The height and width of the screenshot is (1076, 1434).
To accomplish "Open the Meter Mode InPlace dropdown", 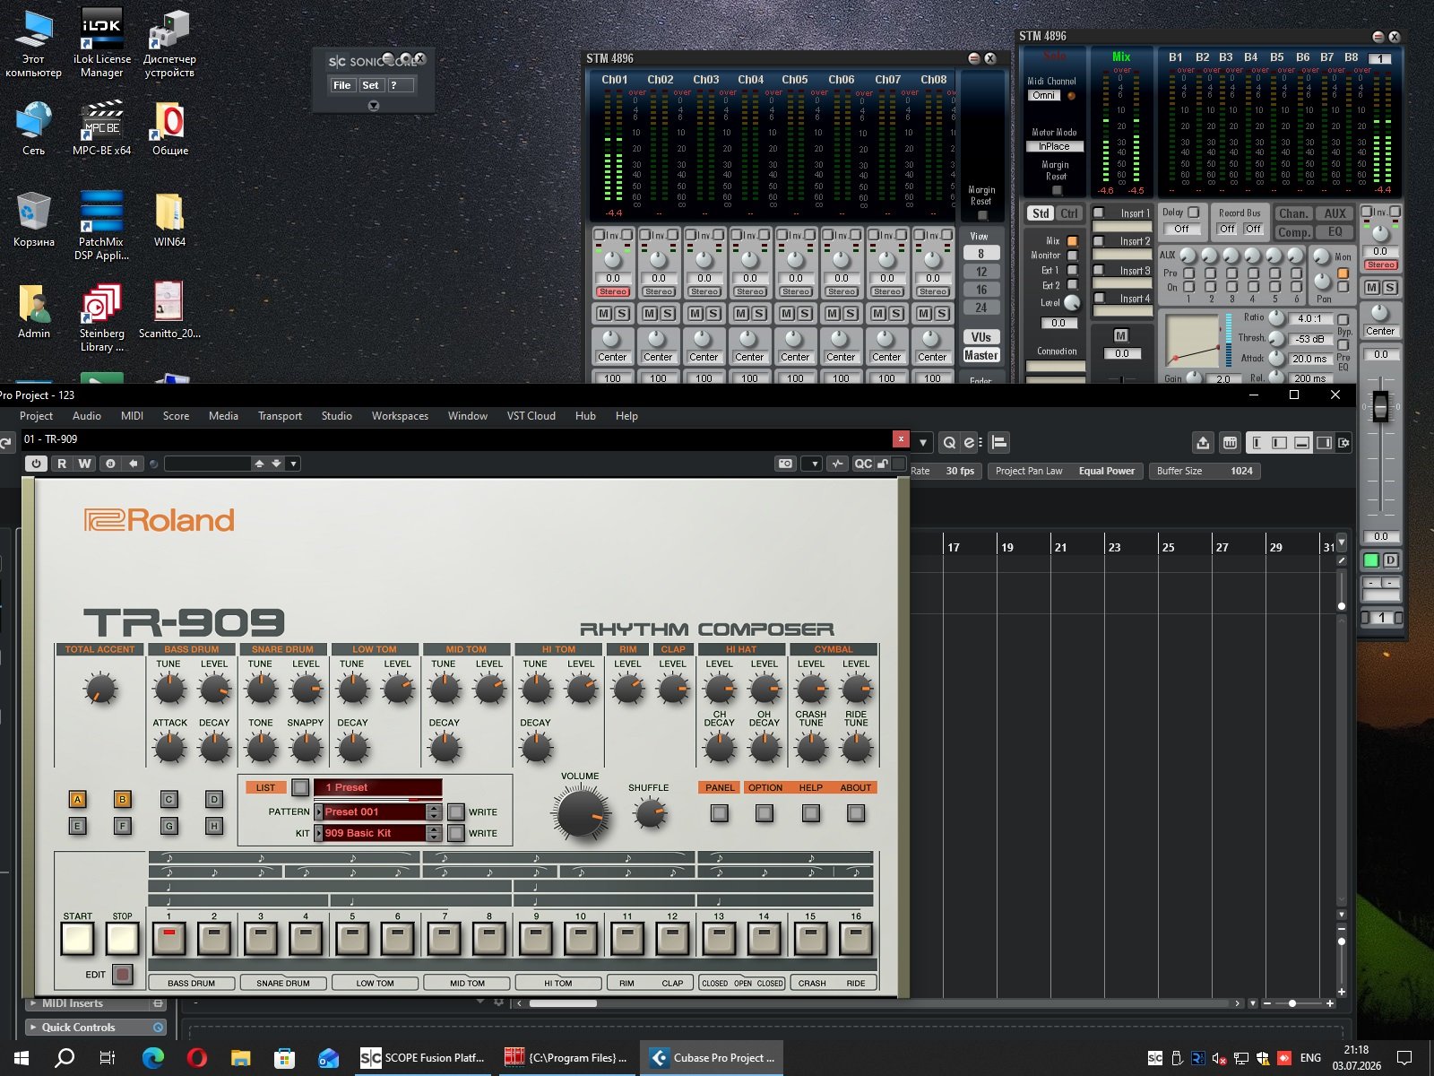I will (1055, 146).
